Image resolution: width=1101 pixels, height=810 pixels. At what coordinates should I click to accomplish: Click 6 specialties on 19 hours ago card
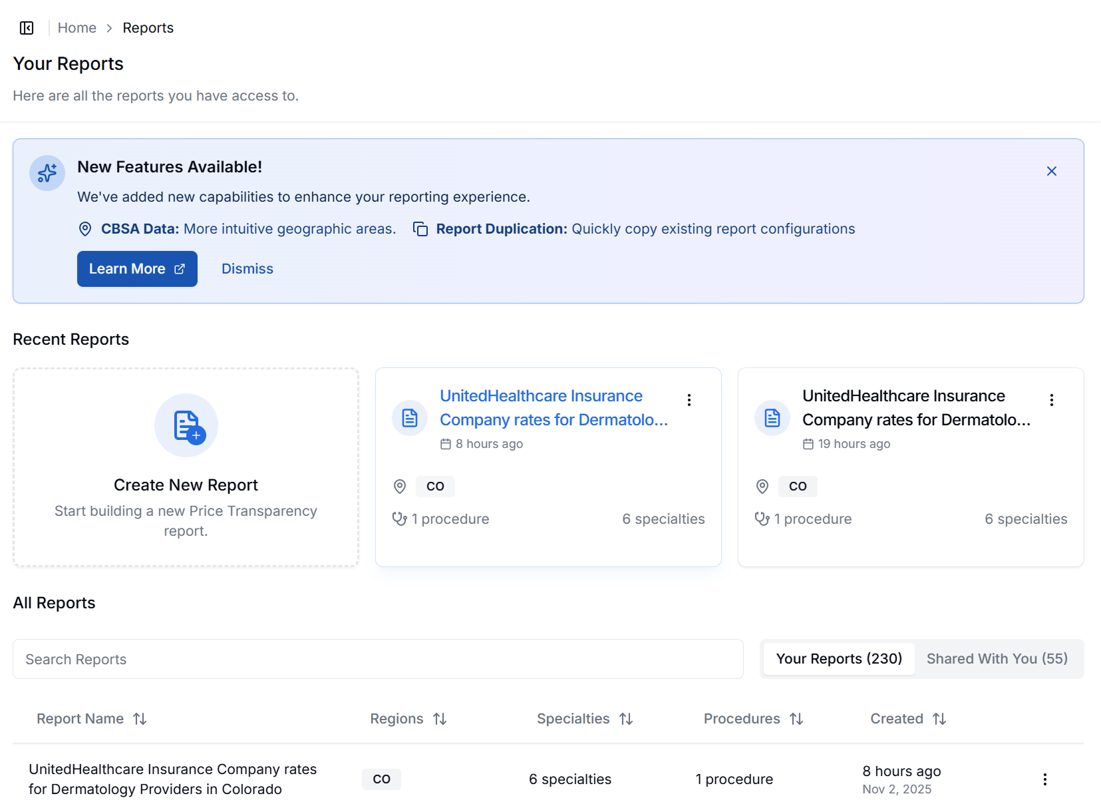1026,519
